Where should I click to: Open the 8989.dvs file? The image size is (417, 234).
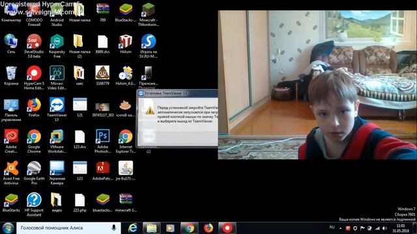103,44
